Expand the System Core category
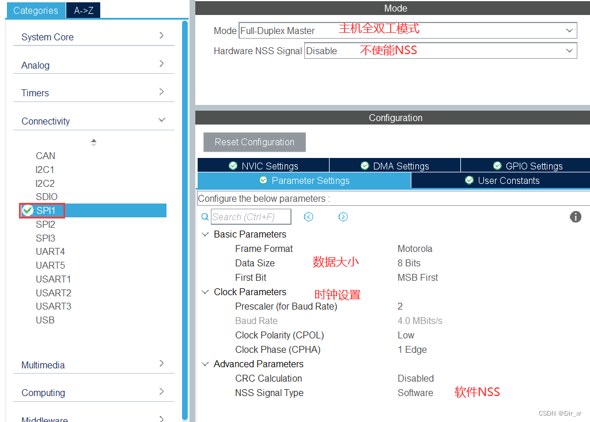This screenshot has width=590, height=422. (161, 35)
